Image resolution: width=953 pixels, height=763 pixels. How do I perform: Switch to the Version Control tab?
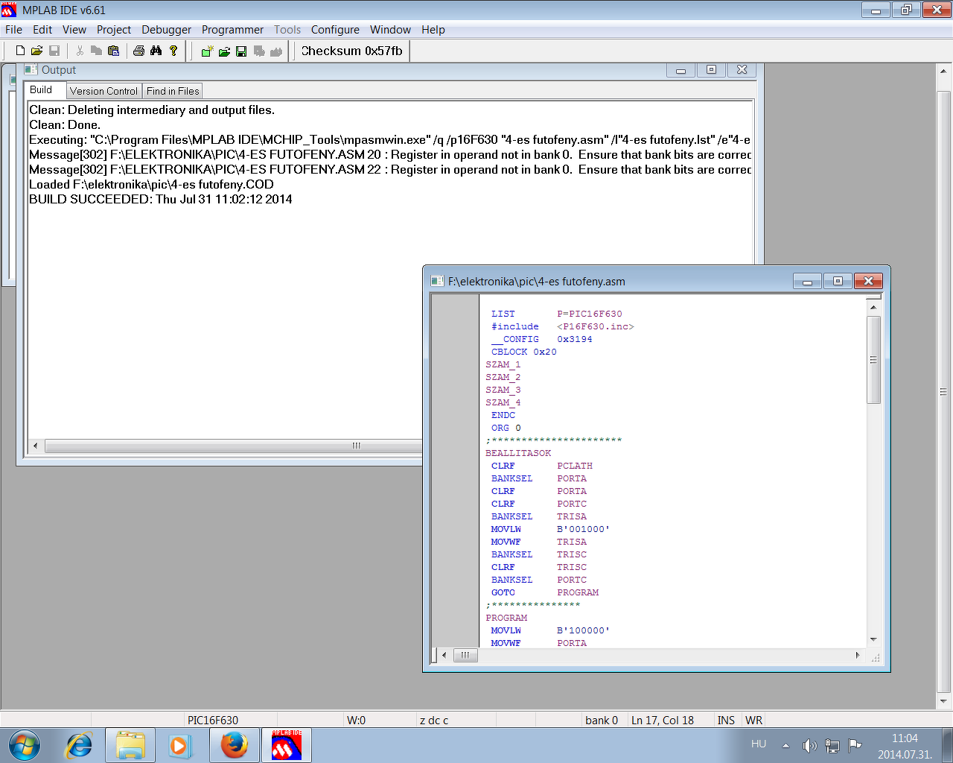coord(103,91)
